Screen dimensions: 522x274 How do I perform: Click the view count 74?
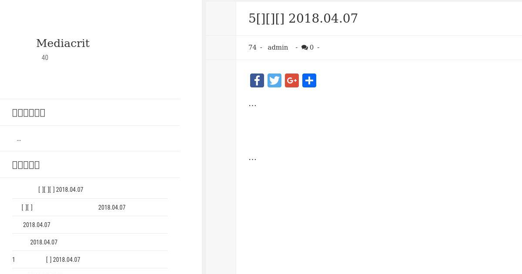[x=252, y=47]
